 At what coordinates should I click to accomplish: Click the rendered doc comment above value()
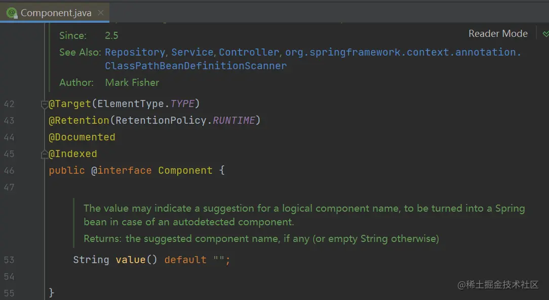[304, 215]
